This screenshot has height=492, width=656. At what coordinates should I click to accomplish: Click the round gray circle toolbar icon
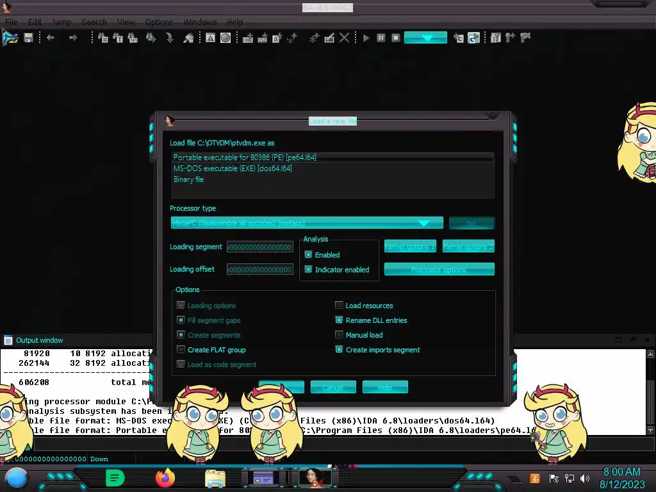(225, 38)
